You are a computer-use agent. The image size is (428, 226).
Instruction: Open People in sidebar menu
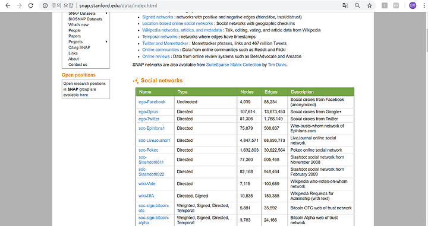74,30
